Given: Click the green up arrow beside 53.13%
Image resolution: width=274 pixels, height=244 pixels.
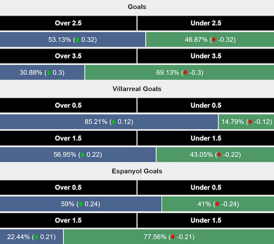Looking at the screenshot, I should coord(77,40).
